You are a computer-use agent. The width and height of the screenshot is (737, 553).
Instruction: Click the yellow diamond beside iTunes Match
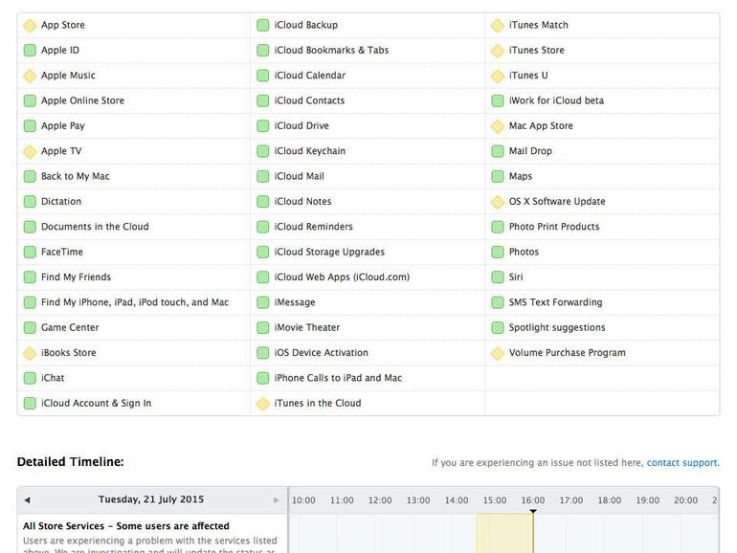click(x=498, y=26)
